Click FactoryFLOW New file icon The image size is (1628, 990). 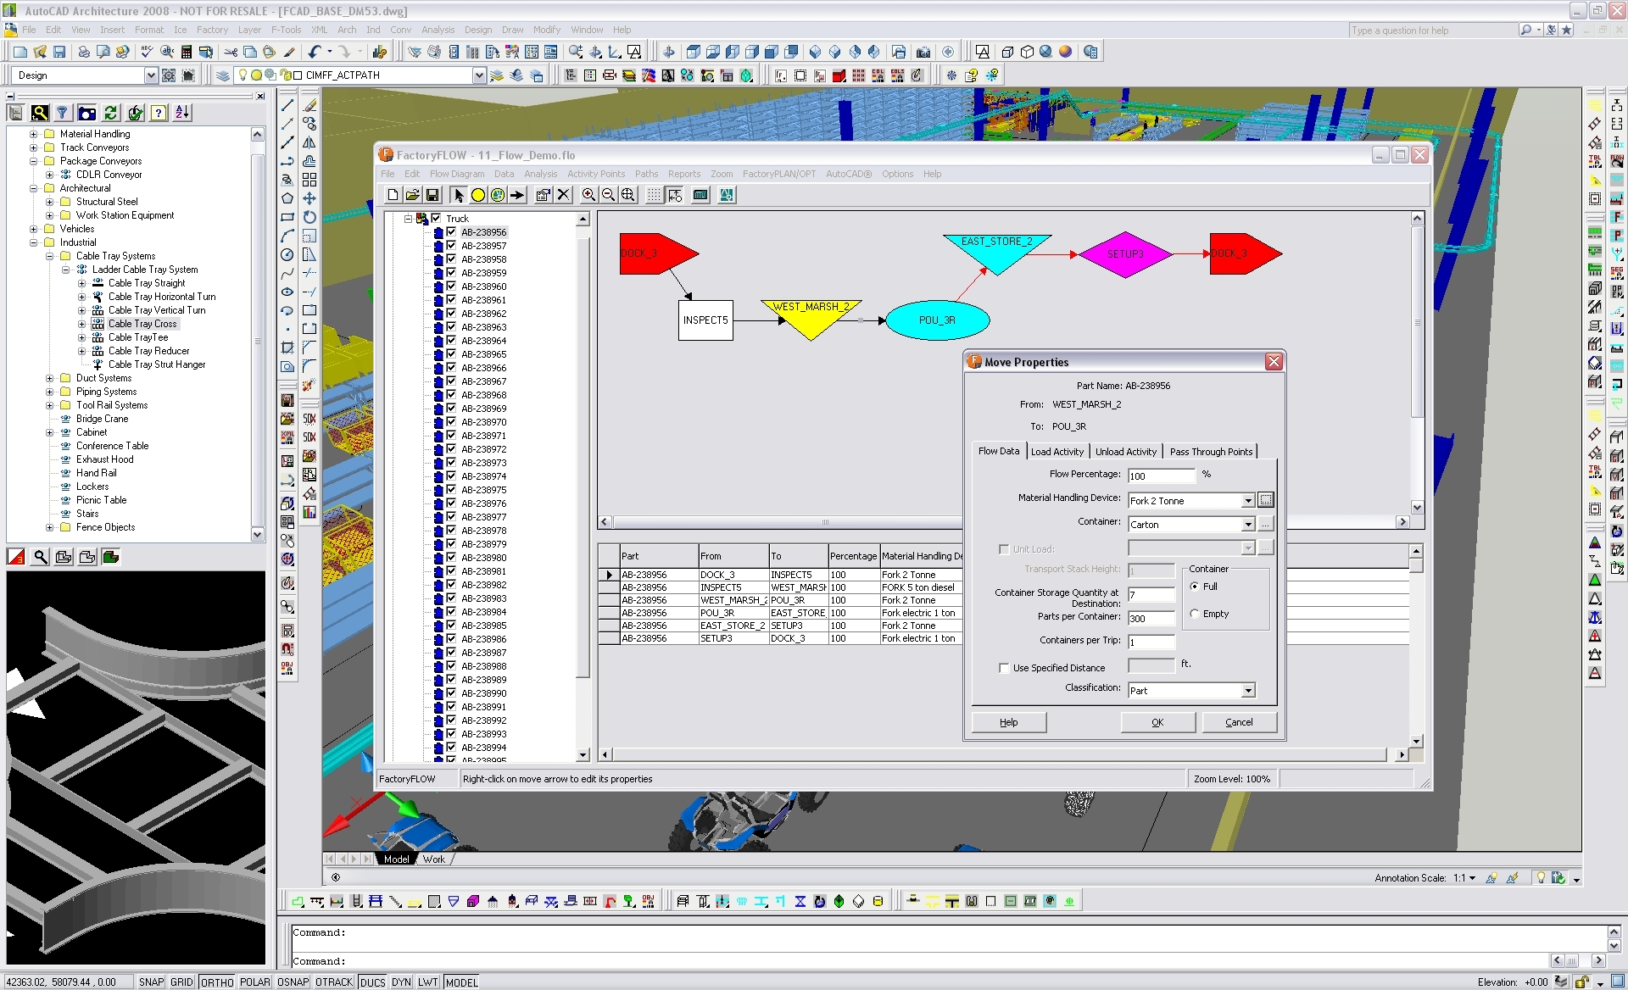pyautogui.click(x=393, y=195)
